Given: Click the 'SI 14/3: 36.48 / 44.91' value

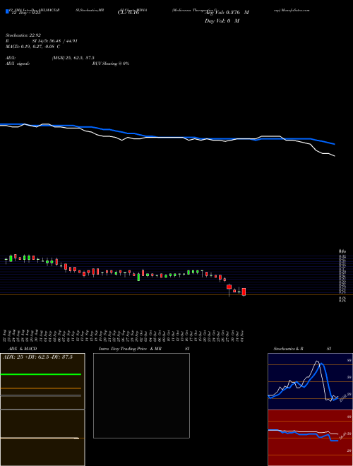Looking at the screenshot, I should click(x=54, y=41).
